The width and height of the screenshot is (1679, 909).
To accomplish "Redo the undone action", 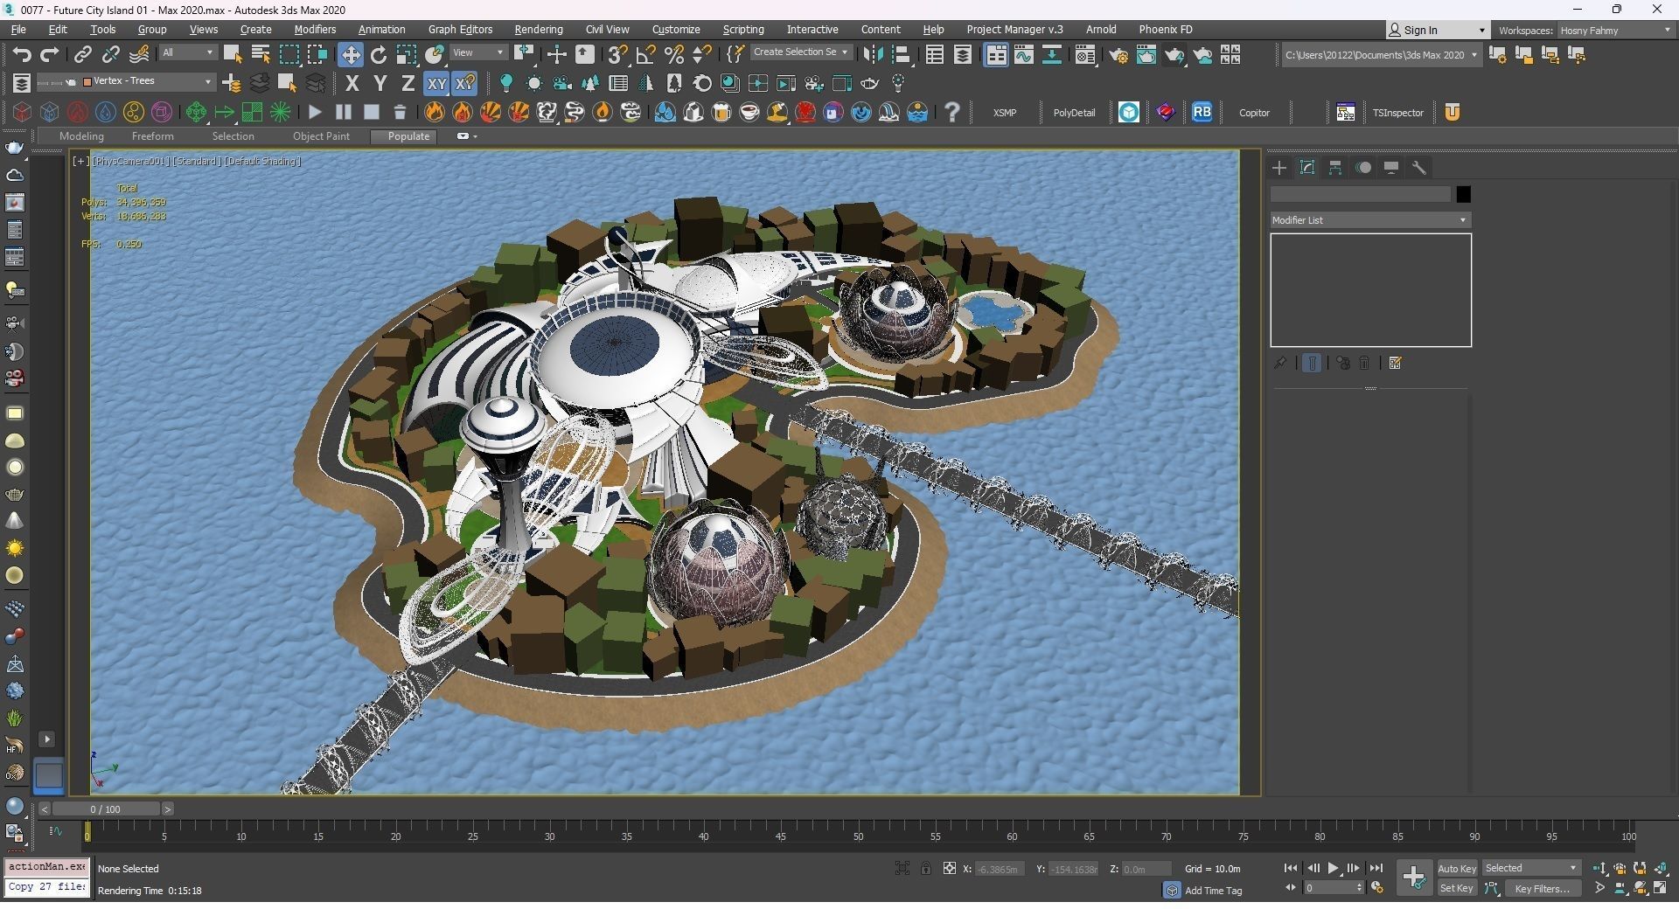I will coord(50,54).
